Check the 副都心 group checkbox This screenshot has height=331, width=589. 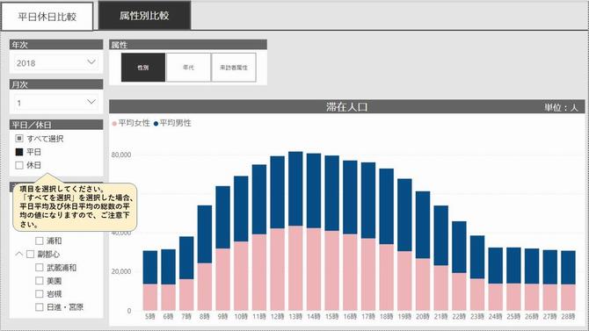click(x=30, y=254)
